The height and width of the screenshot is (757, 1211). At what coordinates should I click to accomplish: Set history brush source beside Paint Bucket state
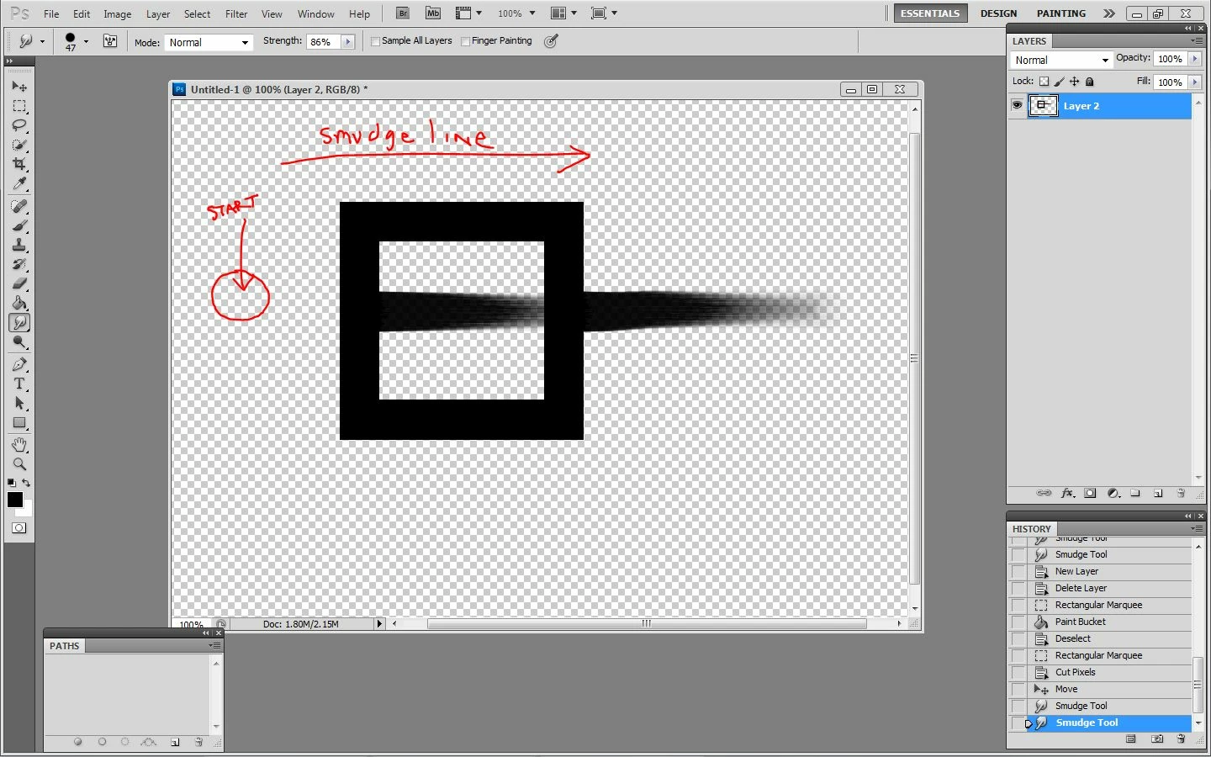(x=1018, y=622)
